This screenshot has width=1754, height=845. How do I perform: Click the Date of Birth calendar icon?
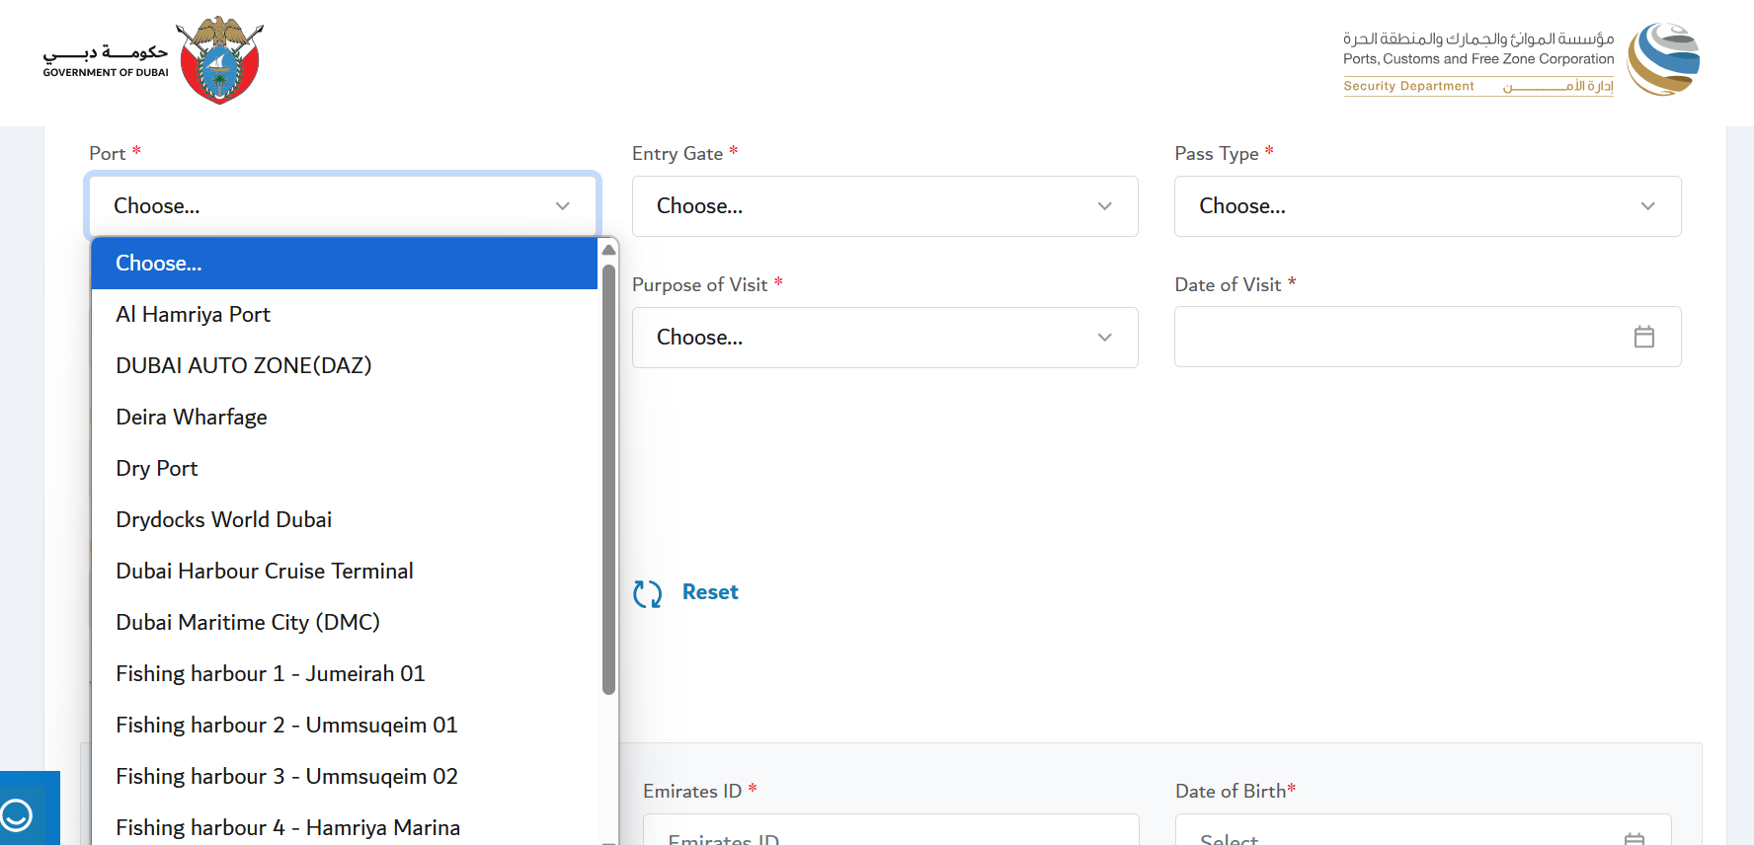click(x=1634, y=838)
